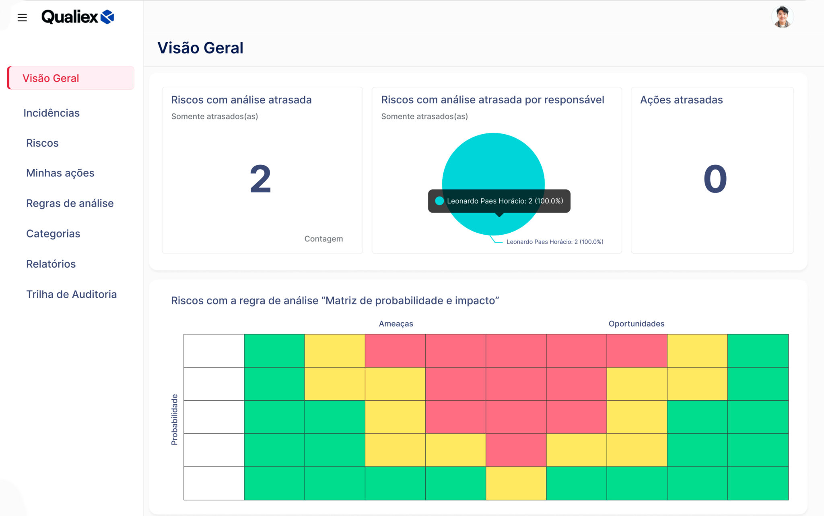
Task: Go to Relatórios
Action: coord(51,264)
